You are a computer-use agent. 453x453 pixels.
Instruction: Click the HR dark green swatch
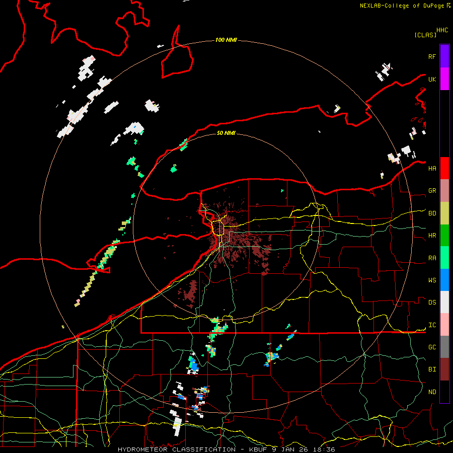[444, 236]
